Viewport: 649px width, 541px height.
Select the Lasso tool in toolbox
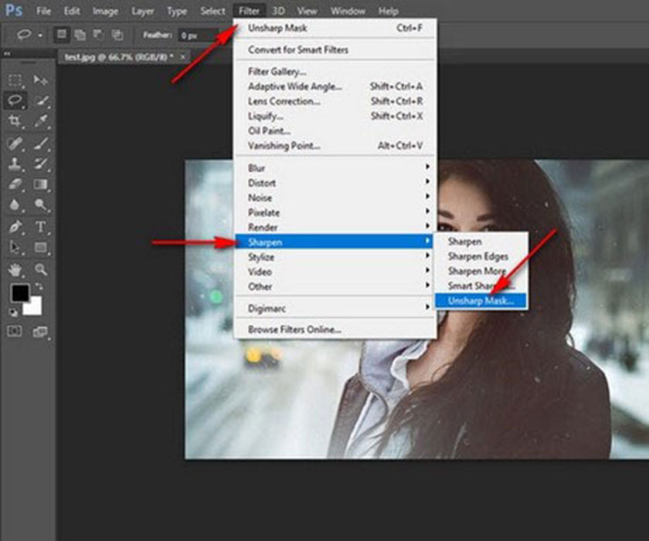click(15, 100)
